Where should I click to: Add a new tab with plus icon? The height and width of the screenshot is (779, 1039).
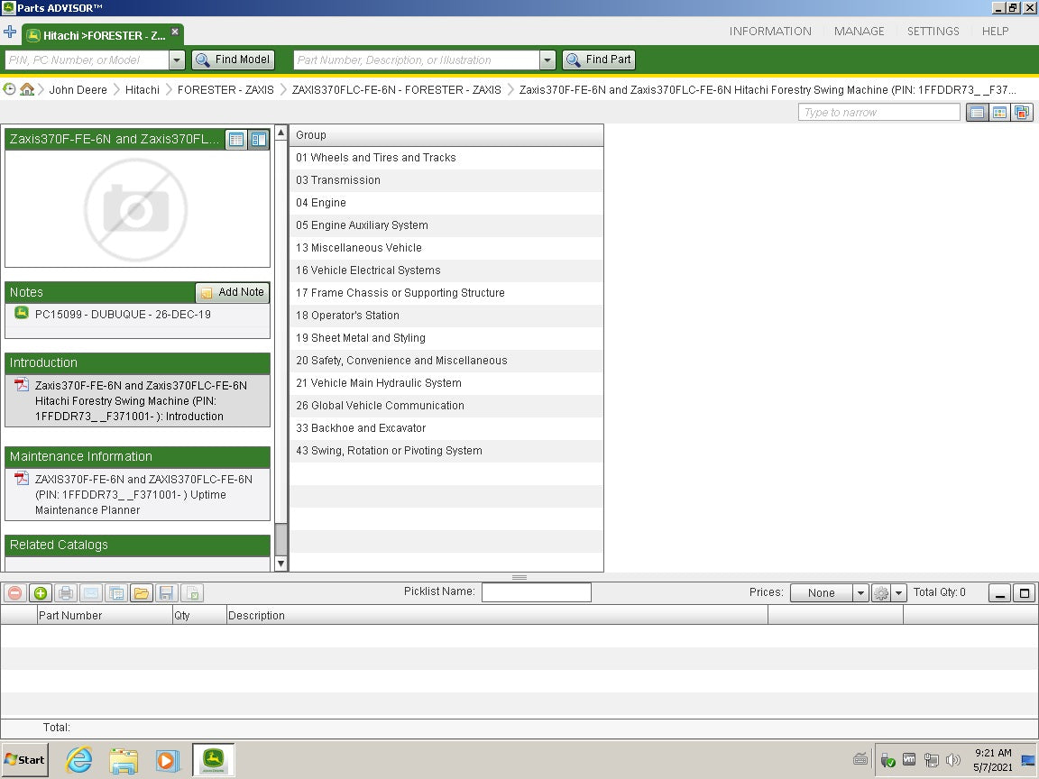(10, 32)
